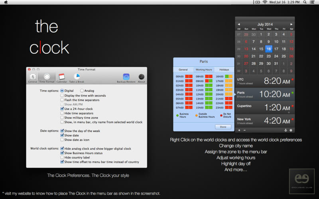319x199 pixels.
Task: Click the menu bar date and time
Action: 284,2
